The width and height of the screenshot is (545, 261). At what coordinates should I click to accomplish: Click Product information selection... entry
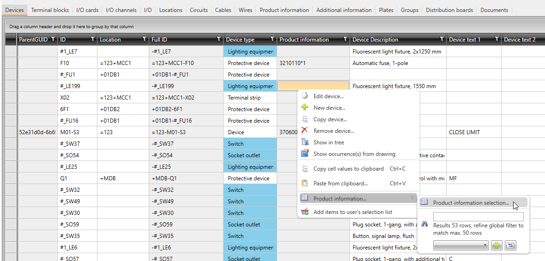coord(471,203)
